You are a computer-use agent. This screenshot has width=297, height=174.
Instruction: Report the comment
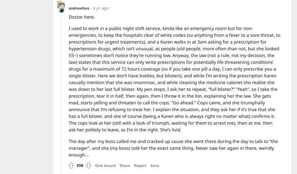(x=140, y=165)
